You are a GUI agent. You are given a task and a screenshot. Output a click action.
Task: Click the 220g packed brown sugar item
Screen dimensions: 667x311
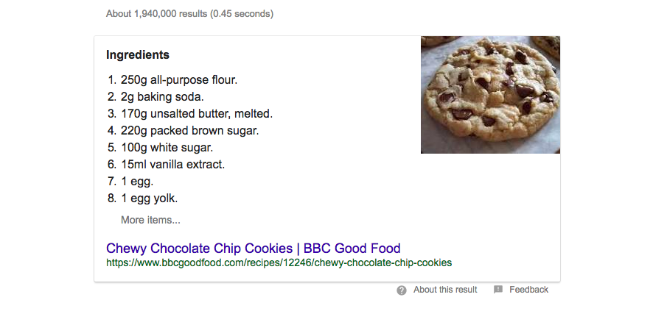pos(189,131)
